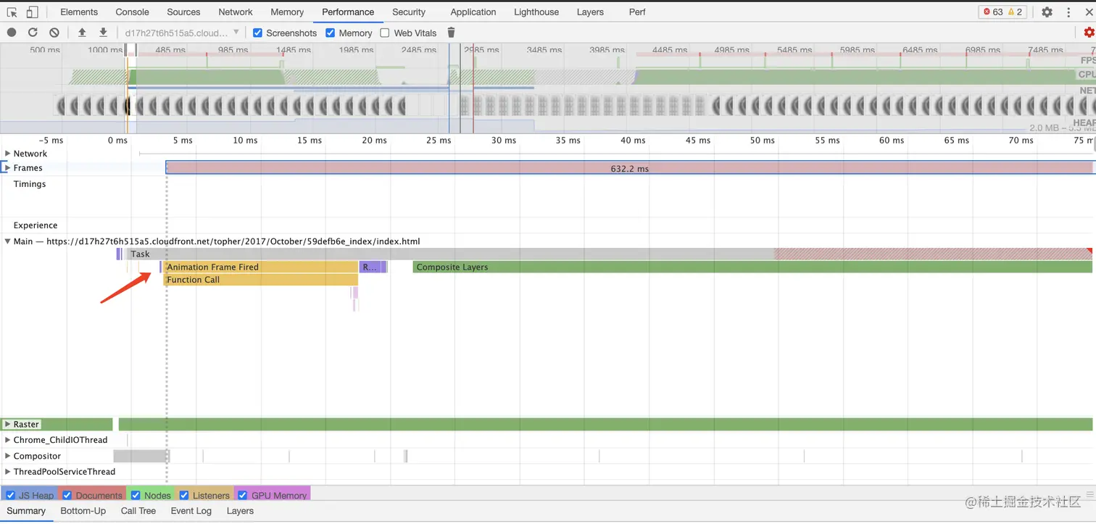
Task: Switch to the Lighthouse tab
Action: [x=536, y=12]
